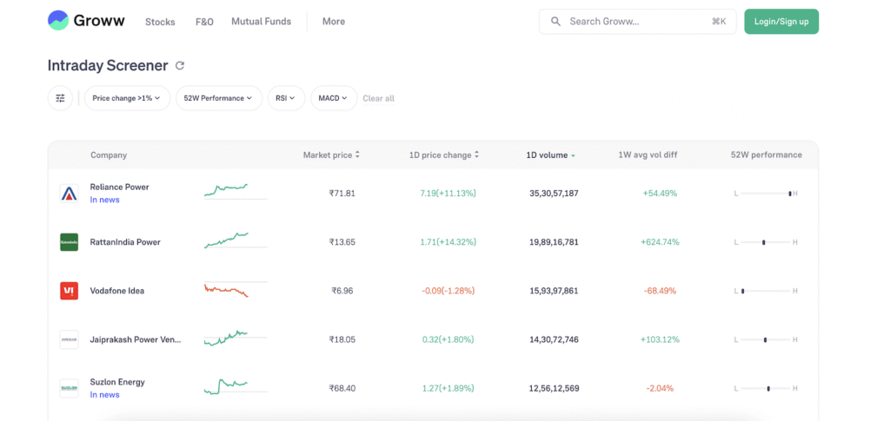Click the ₹71.81 market price

click(342, 194)
